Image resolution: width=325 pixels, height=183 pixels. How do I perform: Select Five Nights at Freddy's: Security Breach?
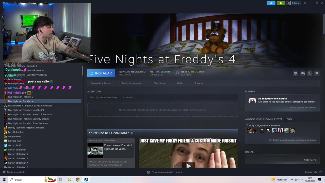tap(28, 119)
